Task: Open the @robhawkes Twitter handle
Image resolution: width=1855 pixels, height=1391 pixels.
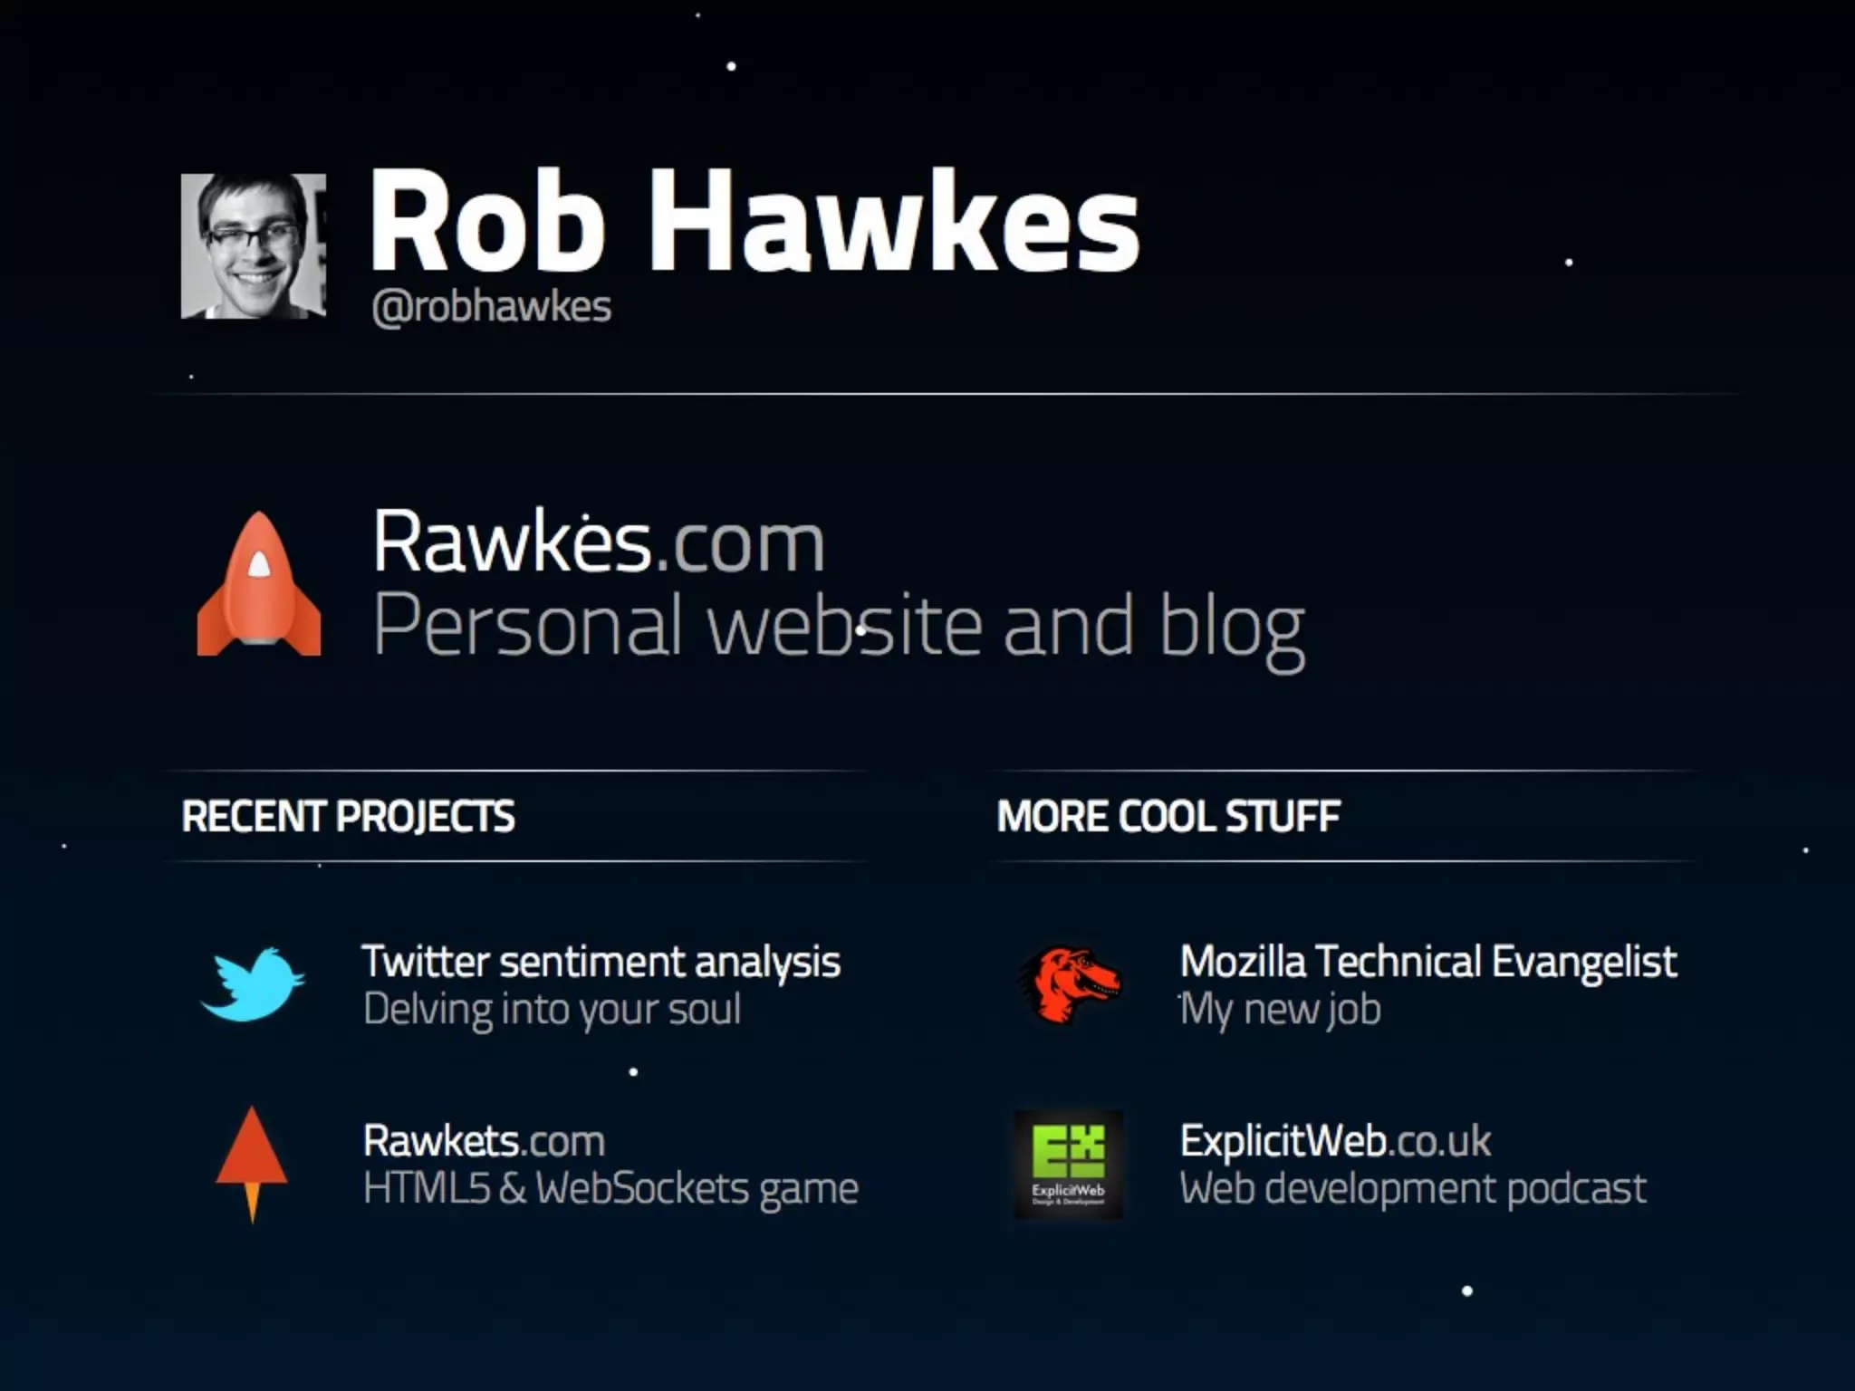Action: point(491,307)
